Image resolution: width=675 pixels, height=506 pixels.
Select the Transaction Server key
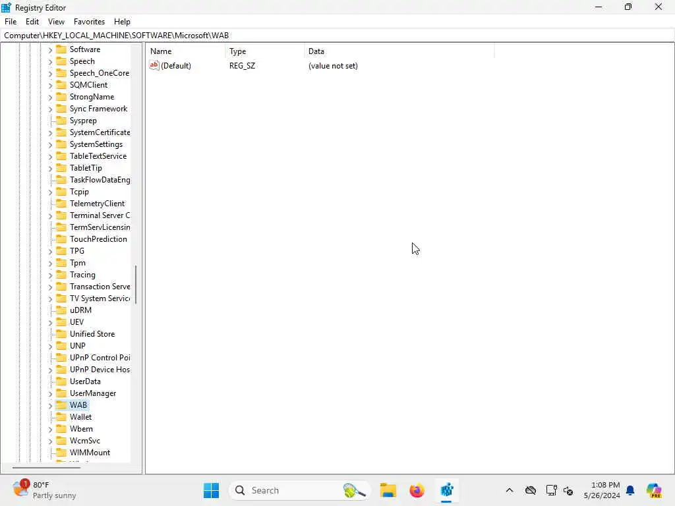pos(100,287)
